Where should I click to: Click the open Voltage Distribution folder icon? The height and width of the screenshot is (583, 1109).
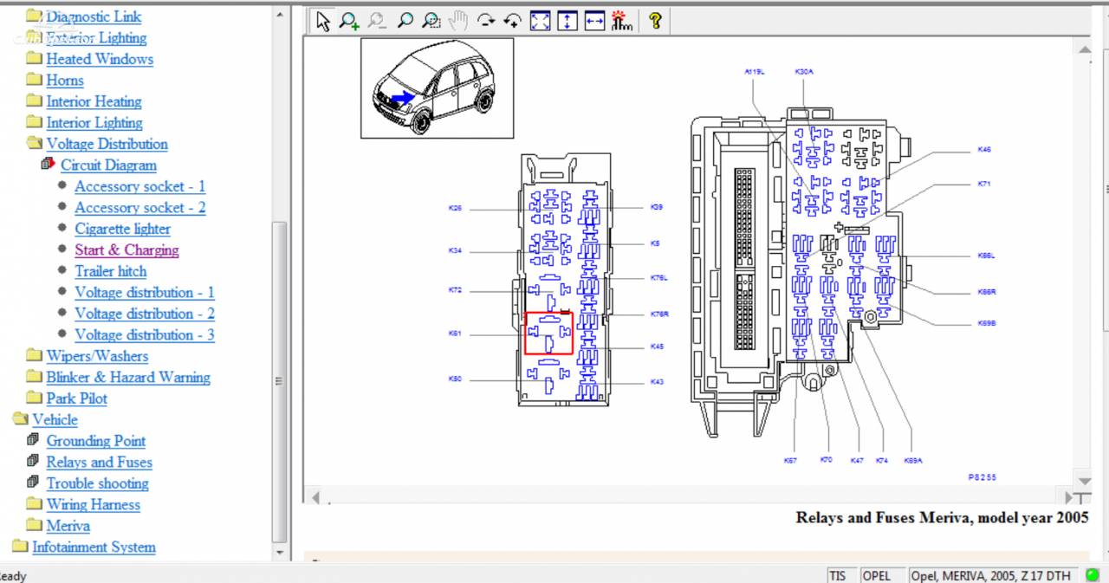pyautogui.click(x=34, y=143)
